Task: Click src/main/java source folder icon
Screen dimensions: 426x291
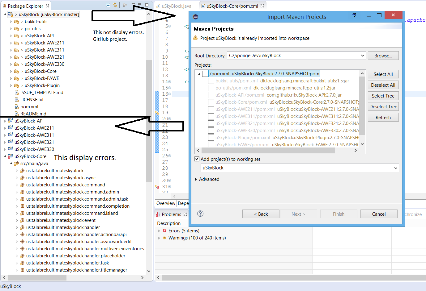Action: click(x=16, y=164)
